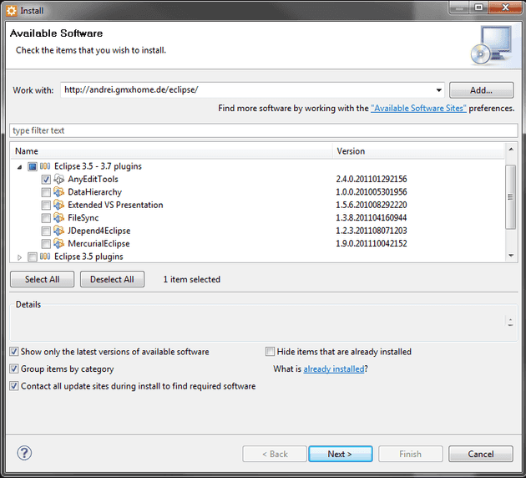Open the already installed link
Screen dimensions: 526x478
[333, 369]
